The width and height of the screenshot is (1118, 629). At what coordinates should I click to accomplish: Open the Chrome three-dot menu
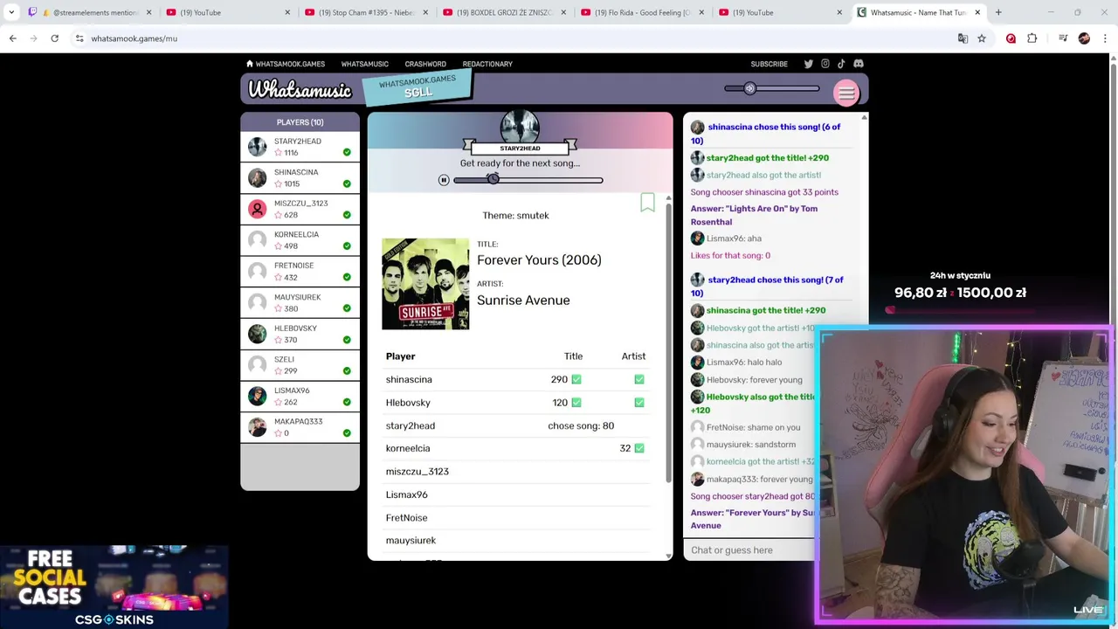(x=1105, y=38)
